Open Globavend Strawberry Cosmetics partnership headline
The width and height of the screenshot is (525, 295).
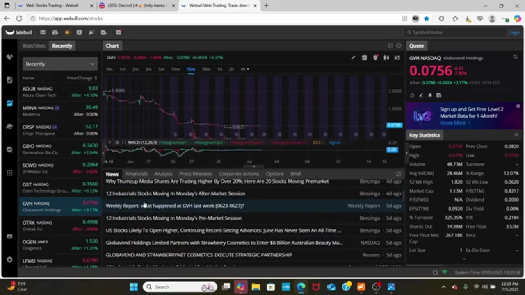pos(224,243)
